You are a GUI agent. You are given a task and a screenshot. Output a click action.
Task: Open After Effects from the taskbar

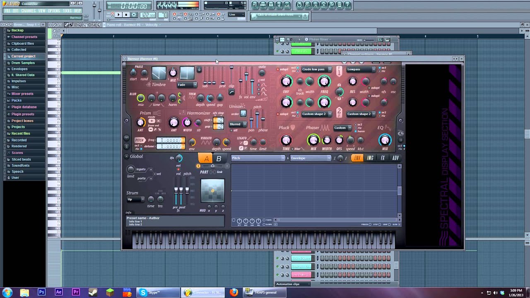[59, 292]
